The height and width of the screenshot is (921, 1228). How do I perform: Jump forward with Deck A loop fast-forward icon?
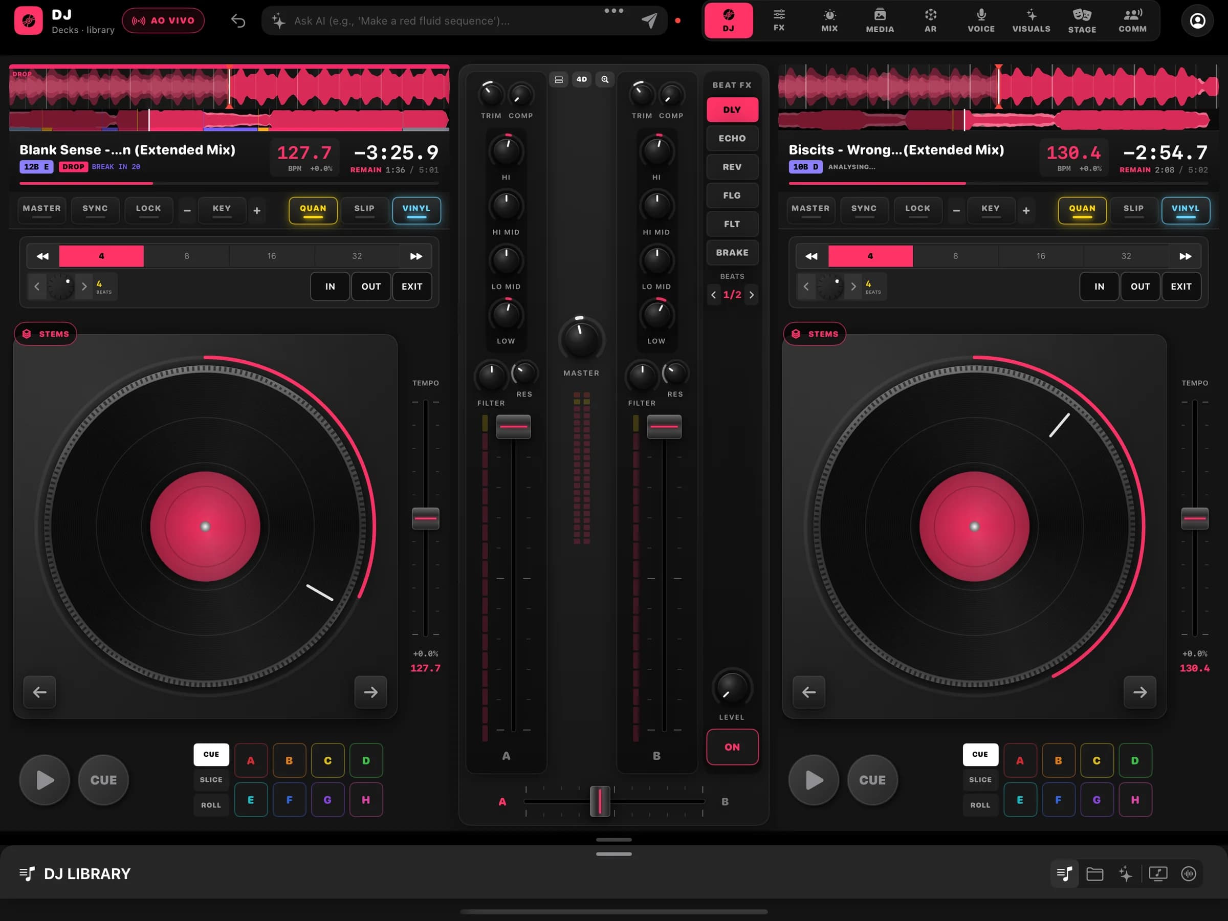(x=416, y=256)
